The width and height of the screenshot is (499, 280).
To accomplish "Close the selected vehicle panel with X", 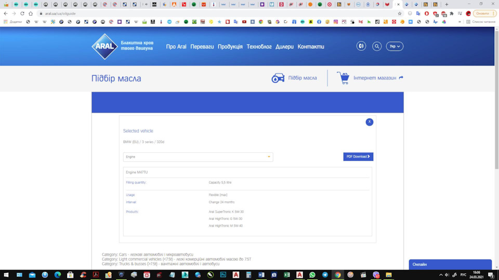I will (x=369, y=122).
